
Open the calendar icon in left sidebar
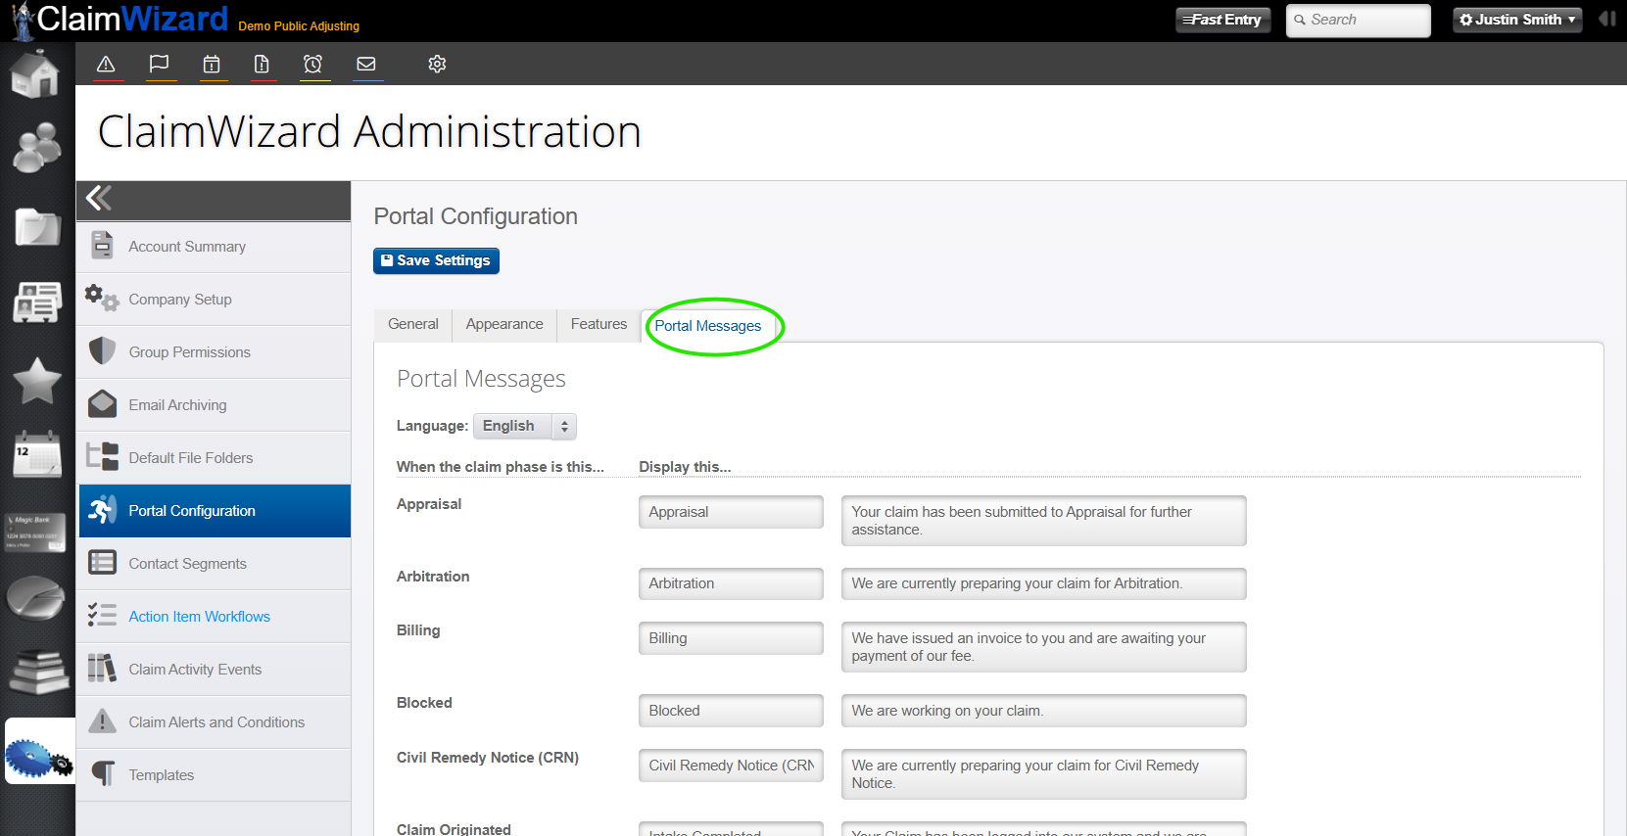click(37, 455)
